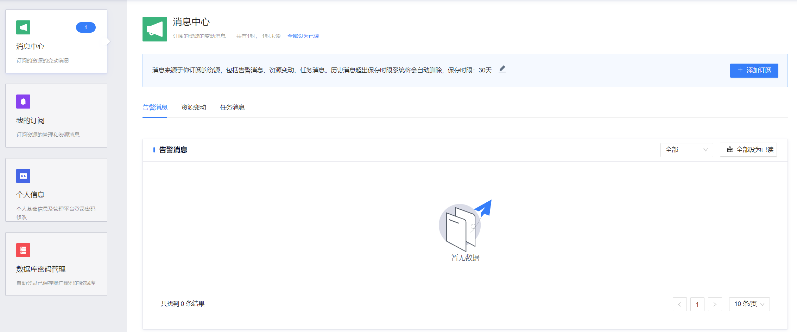Open the 我的订阅 sidebar card
This screenshot has height=332, width=797.
pyautogui.click(x=56, y=116)
